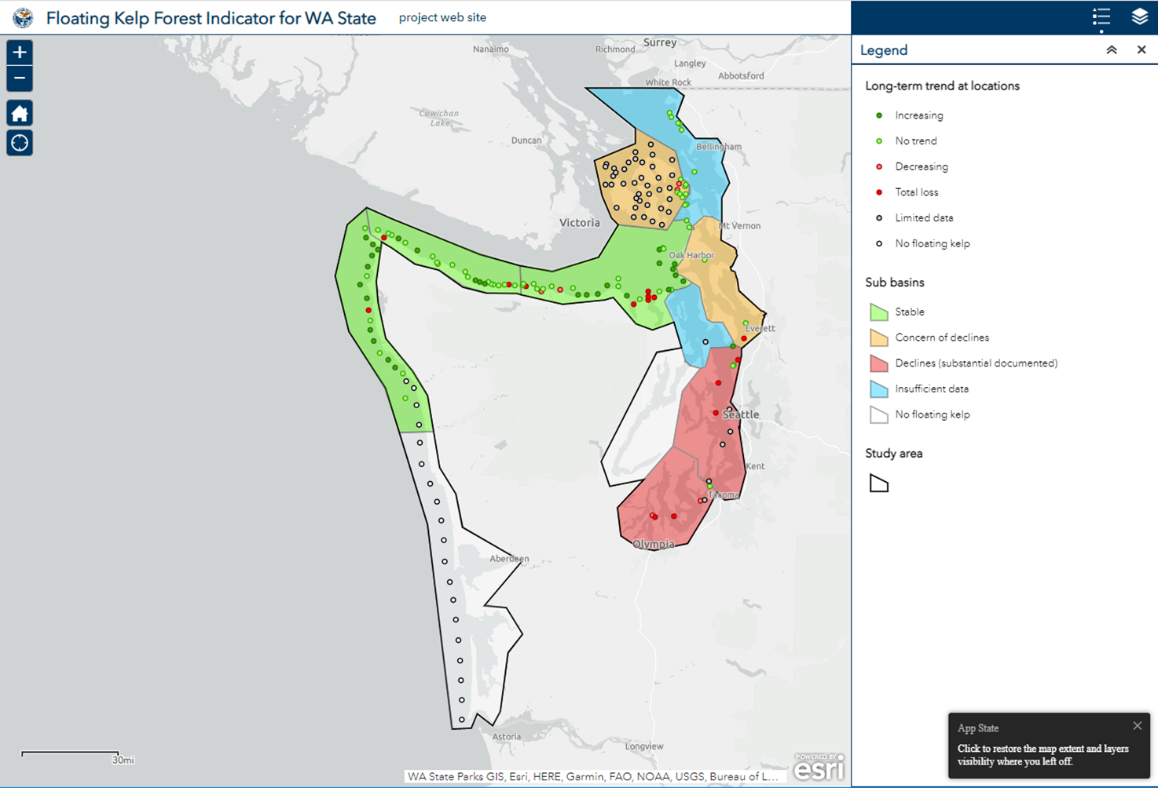Click the Tacoma map label
This screenshot has width=1158, height=788.
[x=724, y=494]
